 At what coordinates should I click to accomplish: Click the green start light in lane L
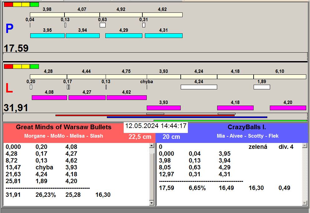(x=34, y=66)
